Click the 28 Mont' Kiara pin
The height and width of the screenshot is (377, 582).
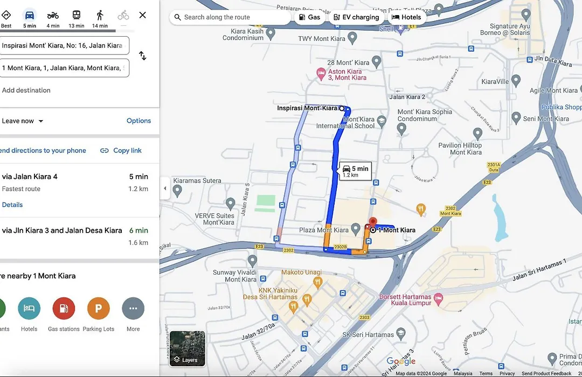(376, 61)
